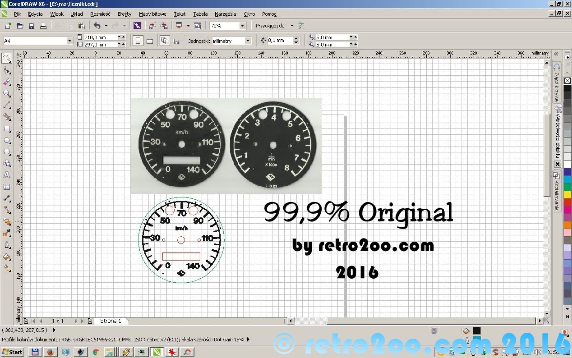Select the Zoom tool in the toolbox
The width and height of the screenshot is (572, 358).
coord(7,94)
